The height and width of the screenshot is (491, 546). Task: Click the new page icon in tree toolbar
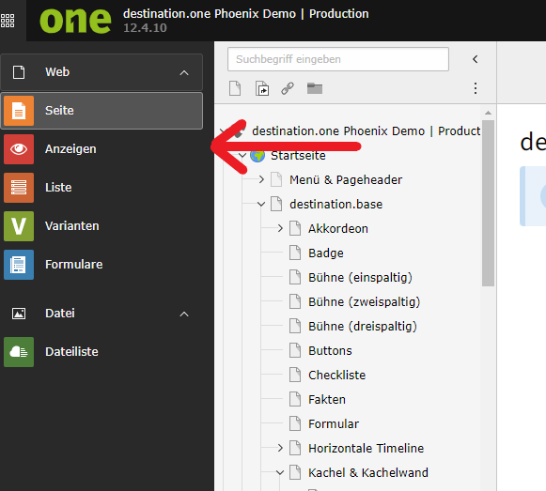coord(235,88)
